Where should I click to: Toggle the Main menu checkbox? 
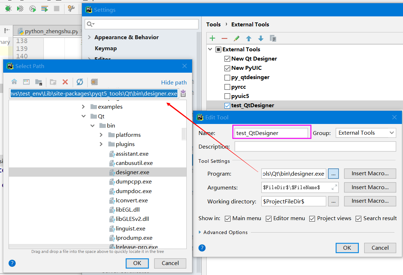pos(227,219)
